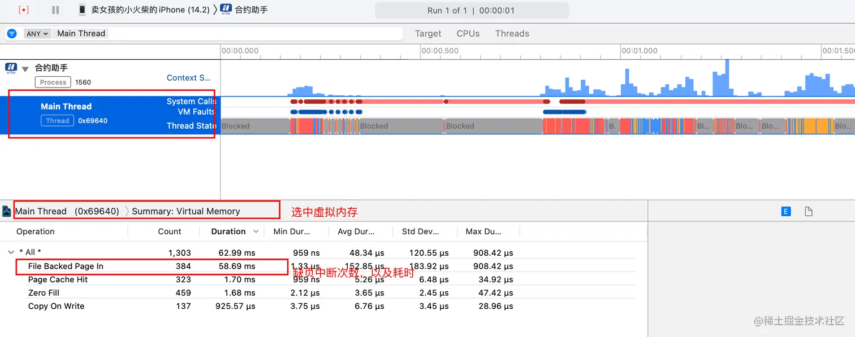This screenshot has height=337, width=855.
Task: Select the System Calls track label
Action: click(191, 102)
